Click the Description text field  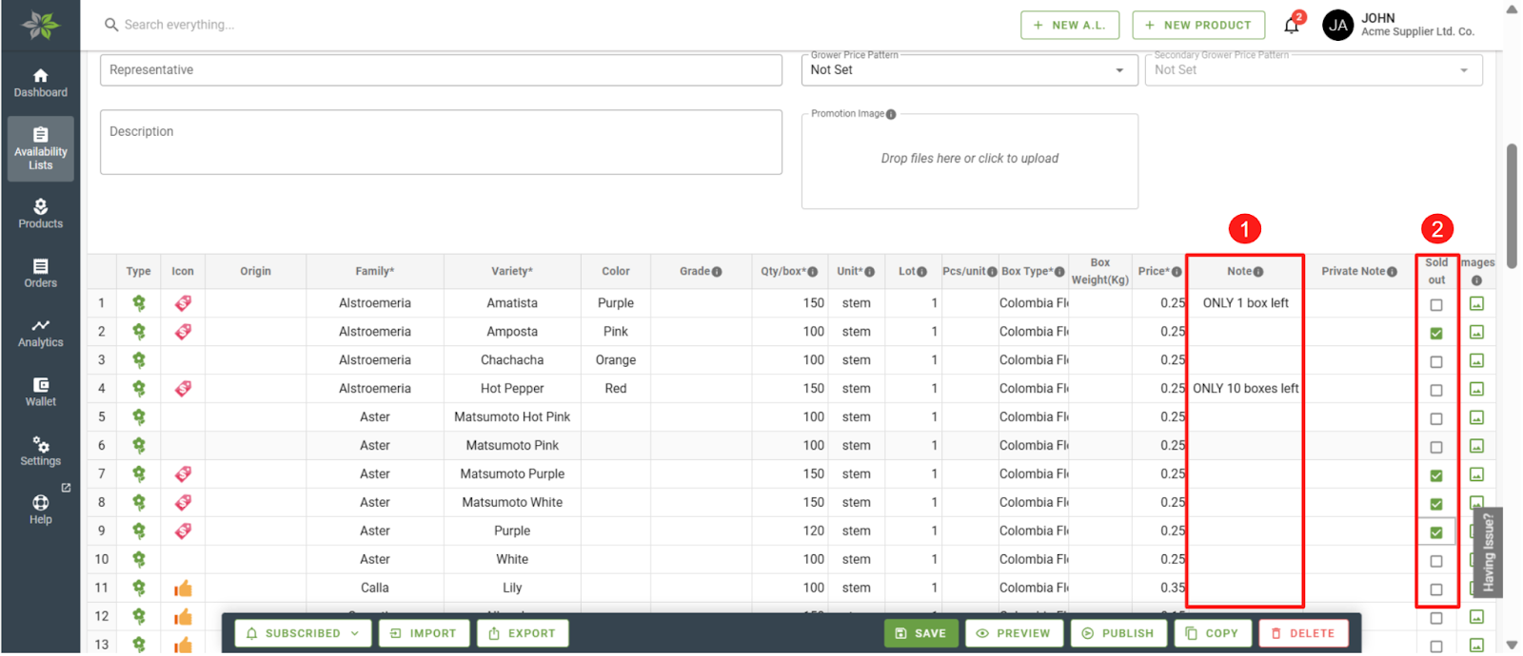pos(441,142)
